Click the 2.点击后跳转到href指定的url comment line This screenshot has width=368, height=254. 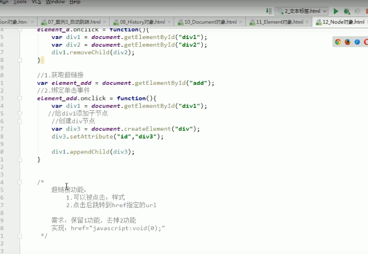[x=111, y=205]
